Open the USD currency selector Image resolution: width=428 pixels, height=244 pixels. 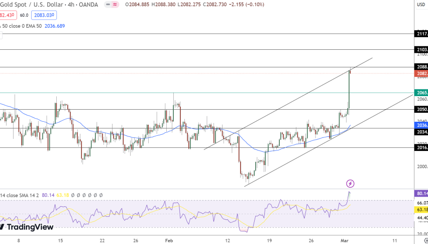(x=421, y=5)
